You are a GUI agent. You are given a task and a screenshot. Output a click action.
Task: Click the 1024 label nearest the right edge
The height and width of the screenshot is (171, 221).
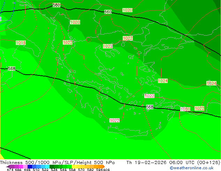pyautogui.click(x=212, y=83)
